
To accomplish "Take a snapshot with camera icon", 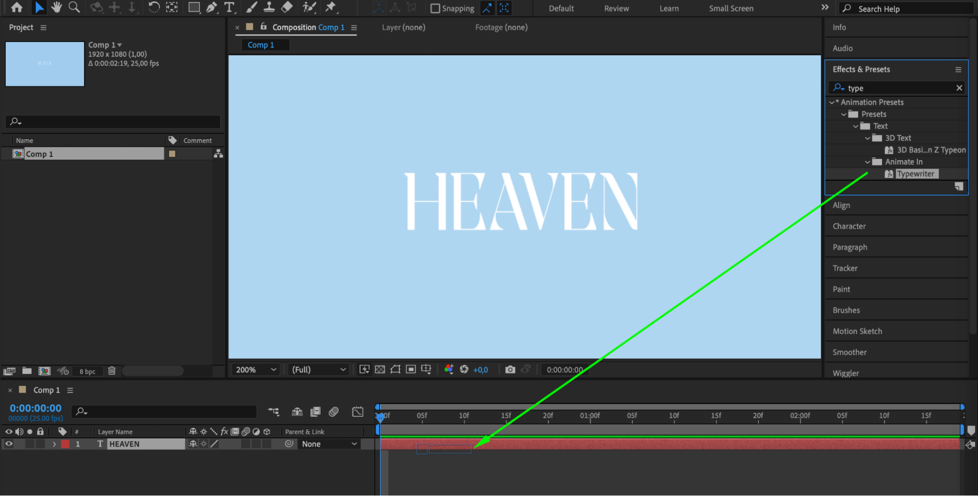I will tap(510, 369).
